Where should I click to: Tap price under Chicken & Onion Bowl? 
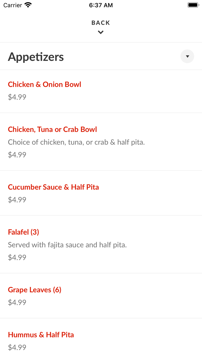click(x=17, y=97)
